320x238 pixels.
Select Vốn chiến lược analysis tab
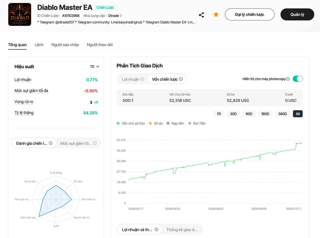point(167,79)
